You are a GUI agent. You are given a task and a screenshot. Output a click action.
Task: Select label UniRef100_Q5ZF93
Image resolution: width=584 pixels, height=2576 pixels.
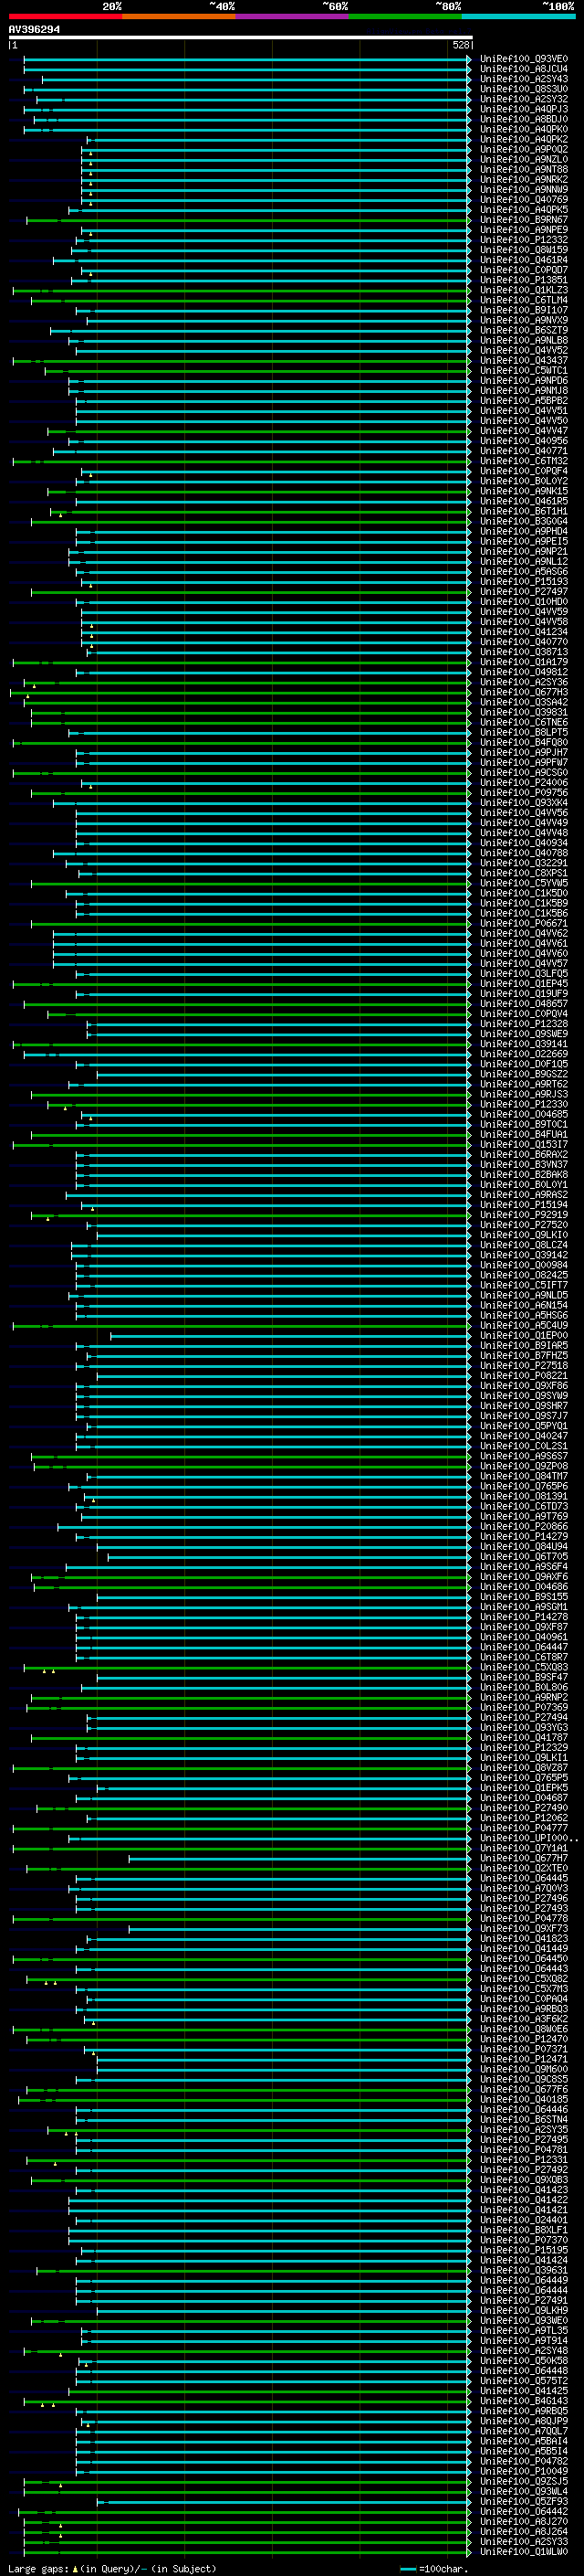pyautogui.click(x=524, y=2501)
